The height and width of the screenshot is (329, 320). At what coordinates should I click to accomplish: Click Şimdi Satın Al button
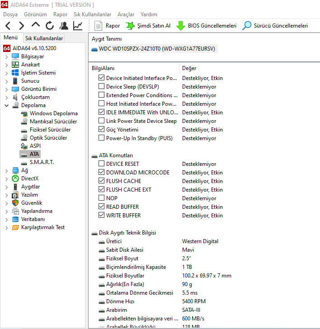point(148,26)
